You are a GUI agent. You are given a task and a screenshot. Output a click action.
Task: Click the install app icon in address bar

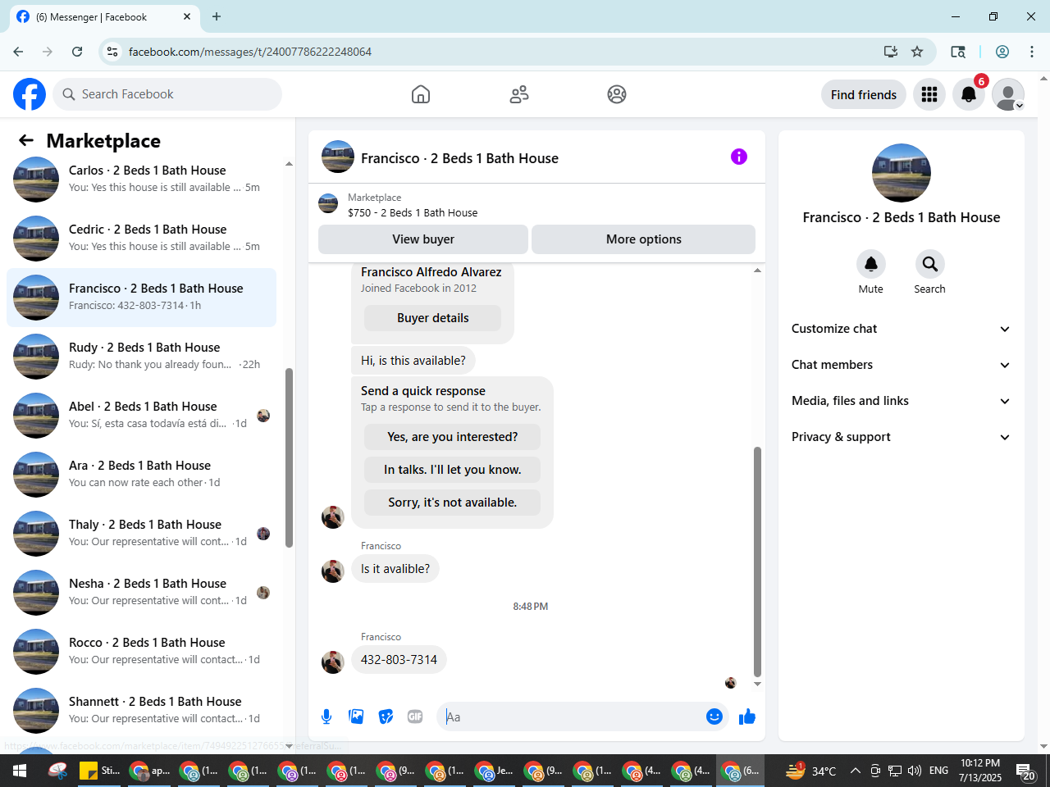[891, 52]
